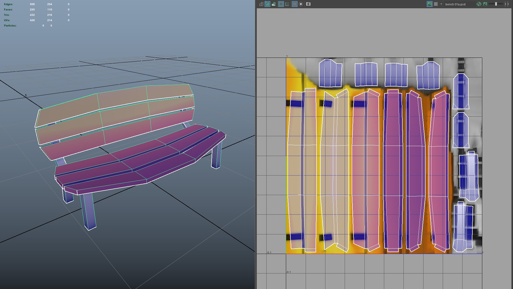Click the UV wireframe display icon
Image resolution: width=513 pixels, height=289 pixels.
point(261,4)
